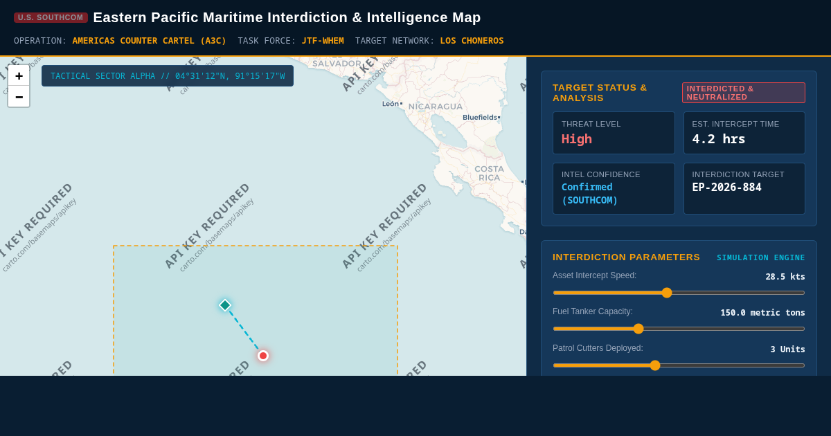This screenshot has height=436, width=831.
Task: Click the 150.0 metric tons value
Action: [762, 313]
